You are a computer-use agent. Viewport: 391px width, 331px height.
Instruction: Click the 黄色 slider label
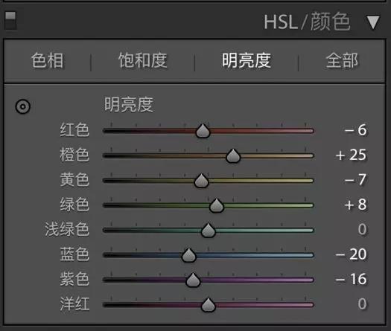pos(74,179)
